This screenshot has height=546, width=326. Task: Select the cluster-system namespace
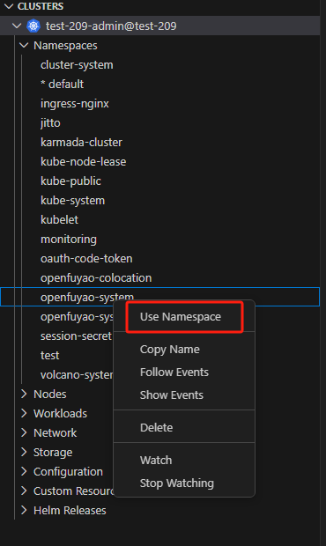[77, 65]
